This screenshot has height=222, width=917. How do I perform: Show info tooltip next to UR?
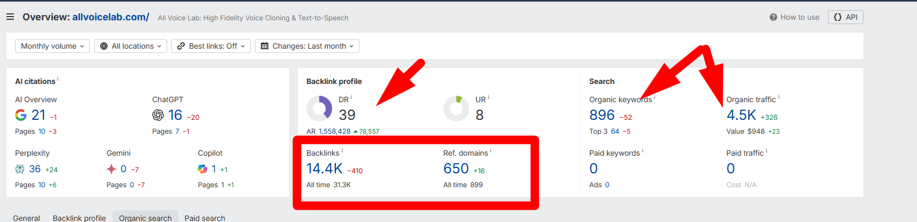click(488, 97)
